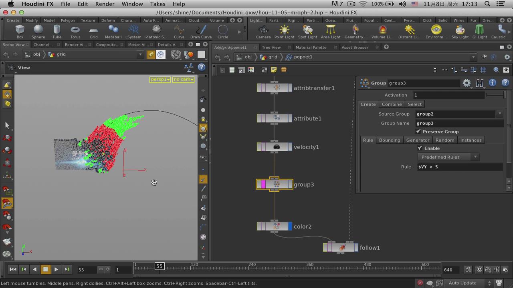Add a Camera from the shelf
Image resolution: width=513 pixels, height=288 pixels.
coord(263,31)
